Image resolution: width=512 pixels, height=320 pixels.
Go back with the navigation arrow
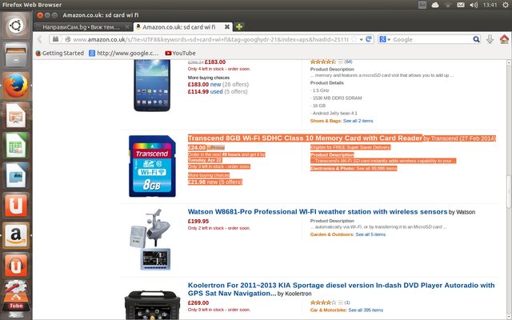point(40,39)
